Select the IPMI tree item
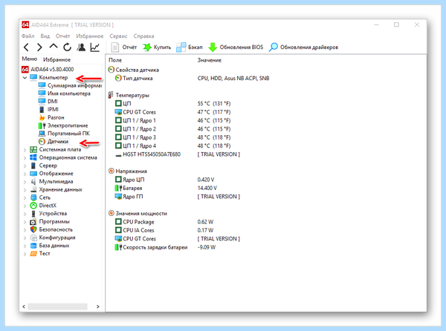 coord(48,109)
